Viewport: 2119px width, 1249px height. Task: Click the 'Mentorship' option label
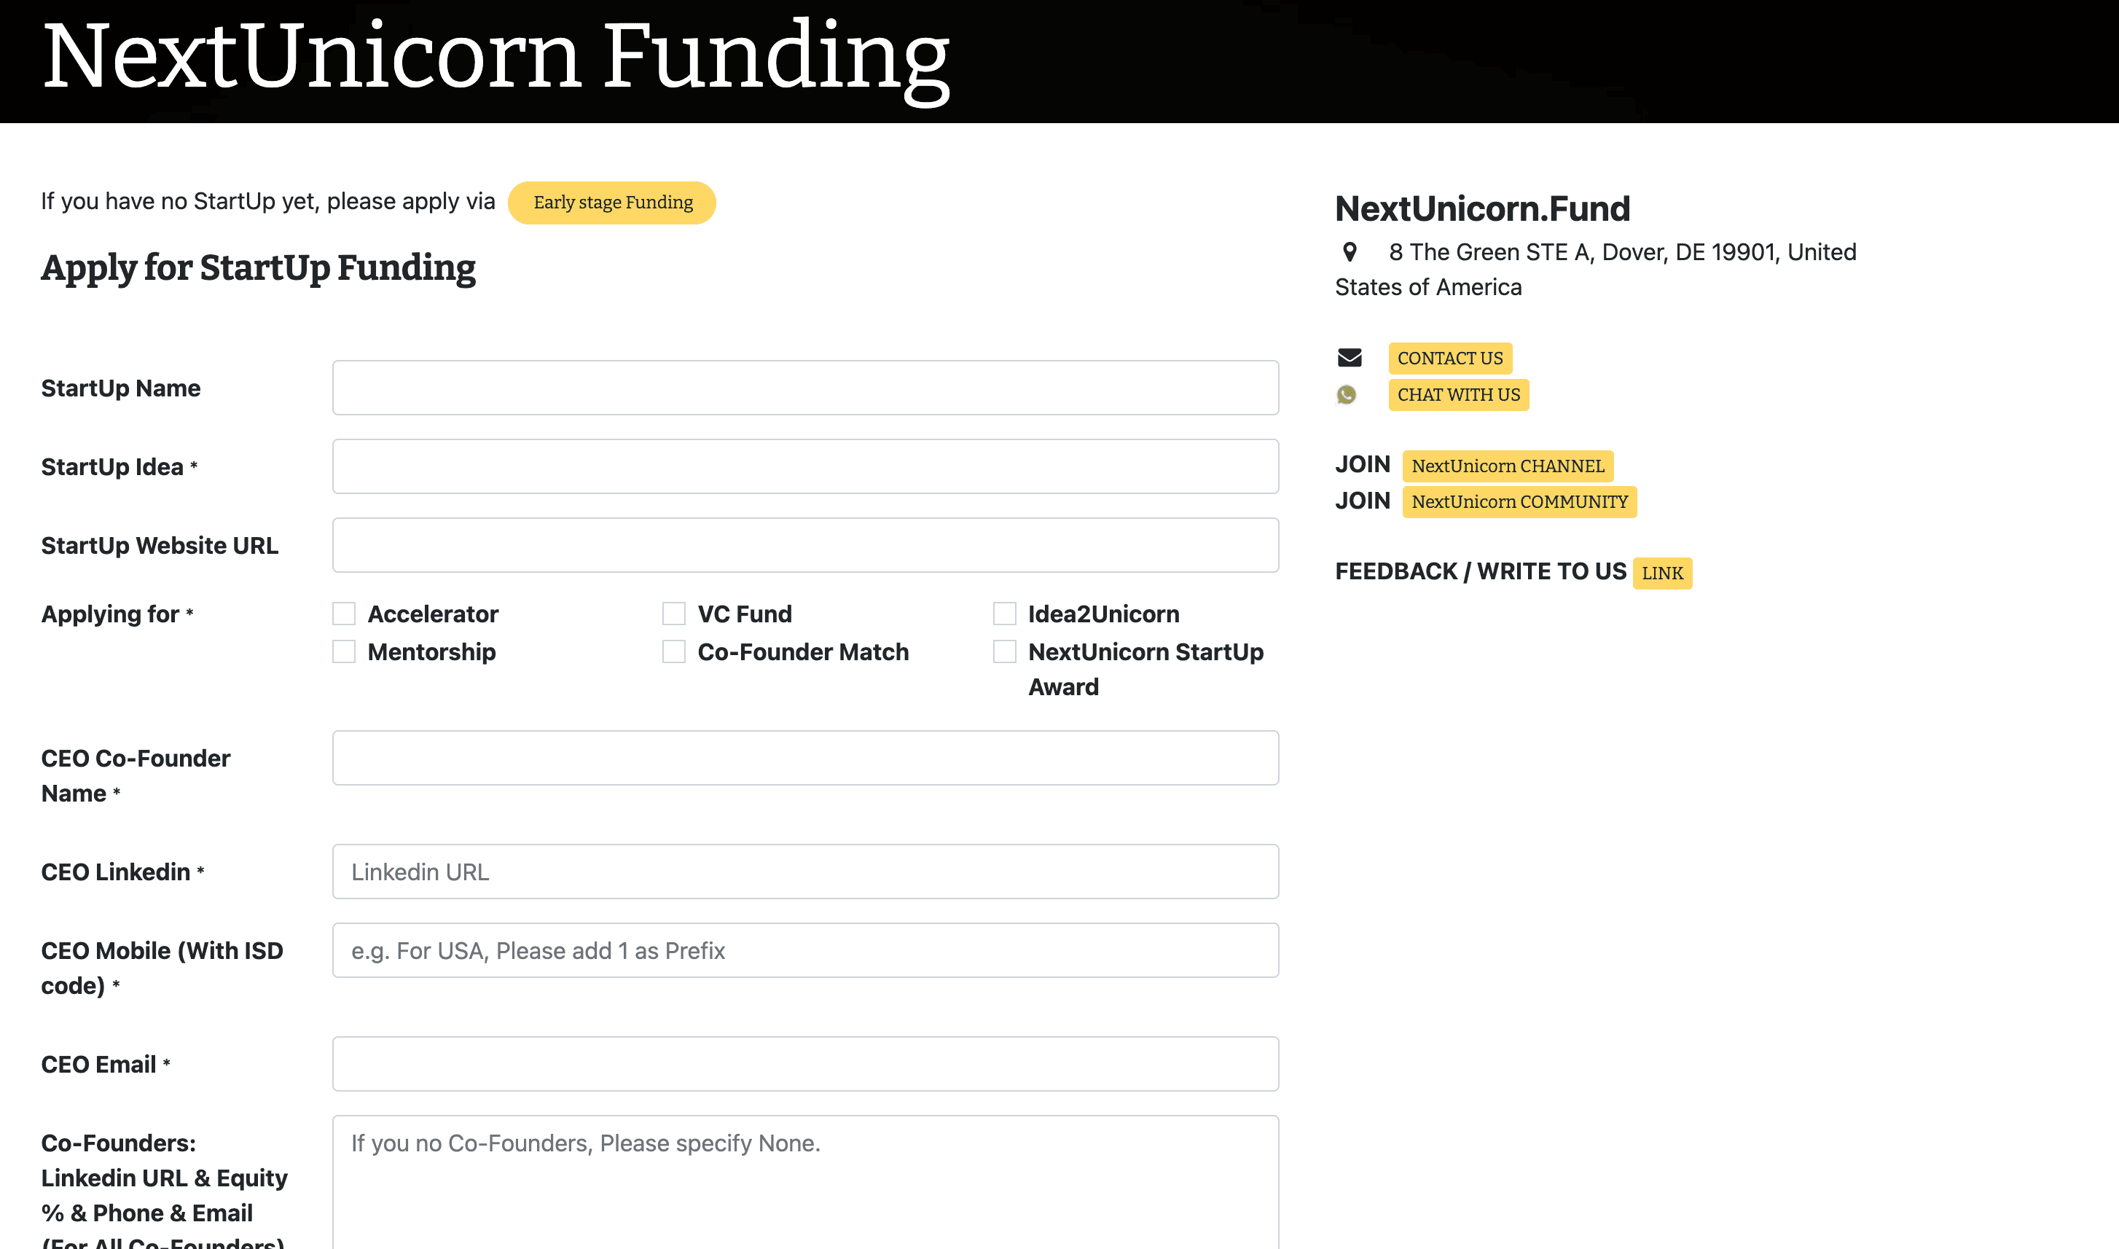coord(431,652)
